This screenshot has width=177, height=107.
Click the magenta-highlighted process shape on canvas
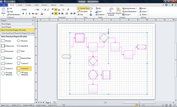(80, 38)
